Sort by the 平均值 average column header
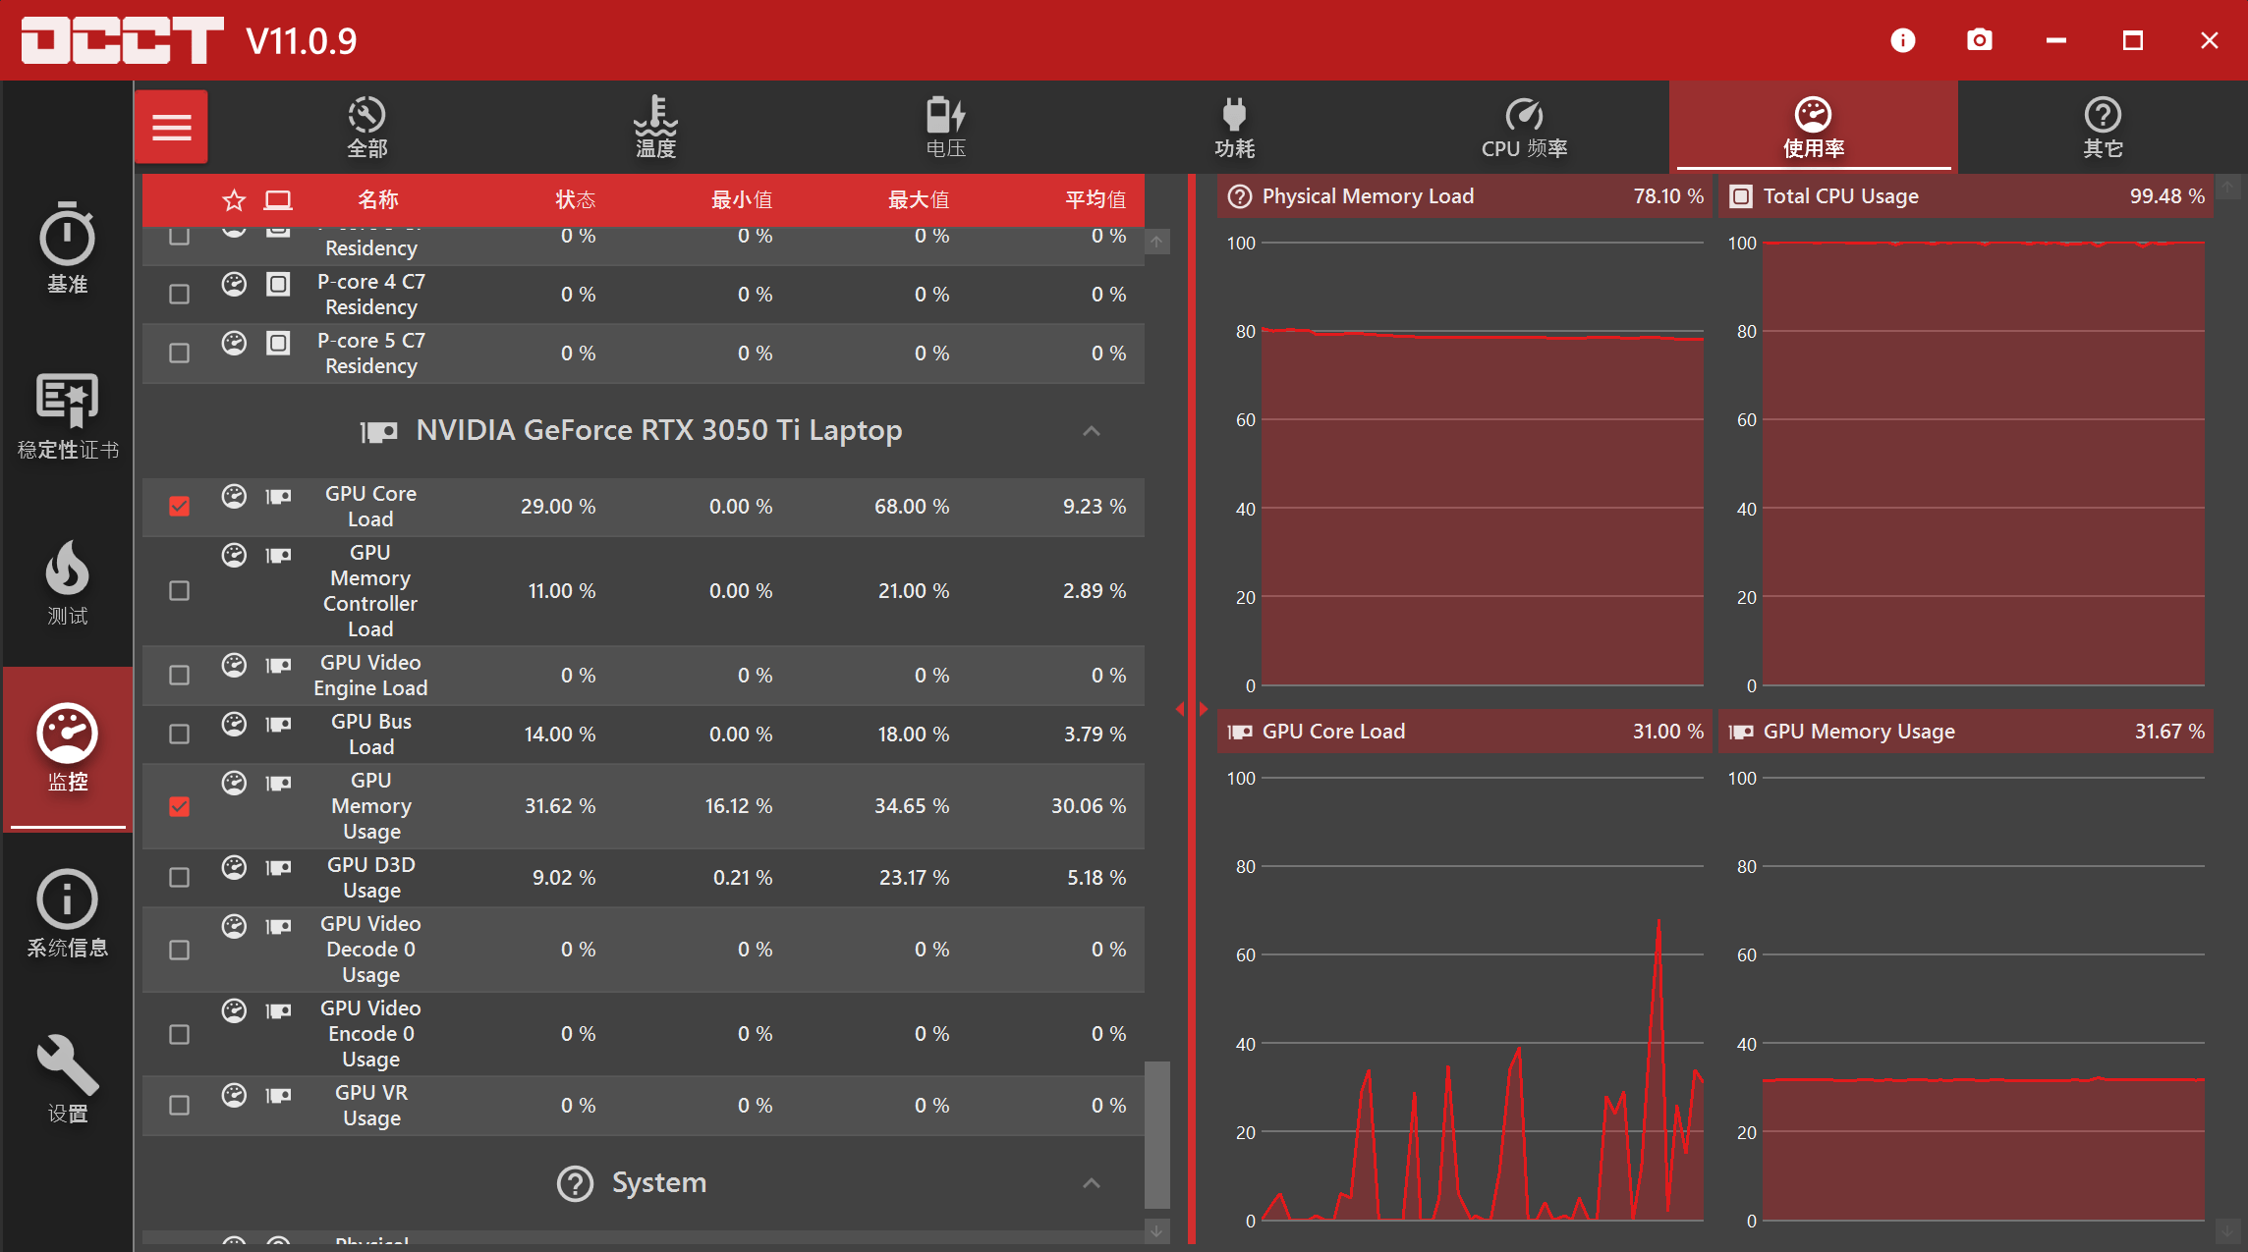The image size is (2248, 1252). point(1096,200)
